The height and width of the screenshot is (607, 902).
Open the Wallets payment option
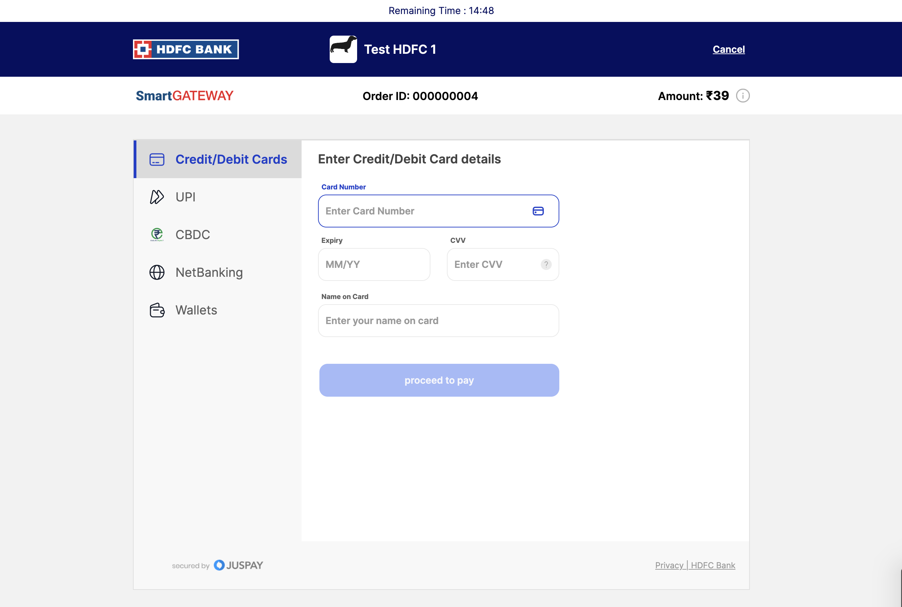218,310
